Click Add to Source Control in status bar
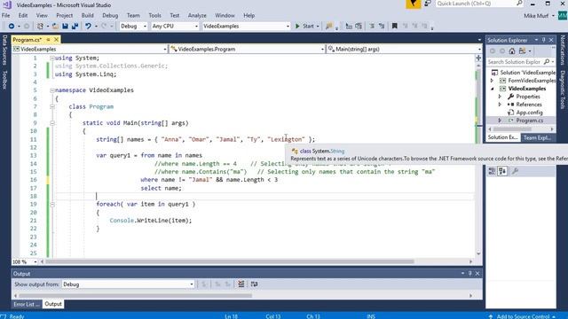The height and width of the screenshot is (319, 568). (x=523, y=316)
